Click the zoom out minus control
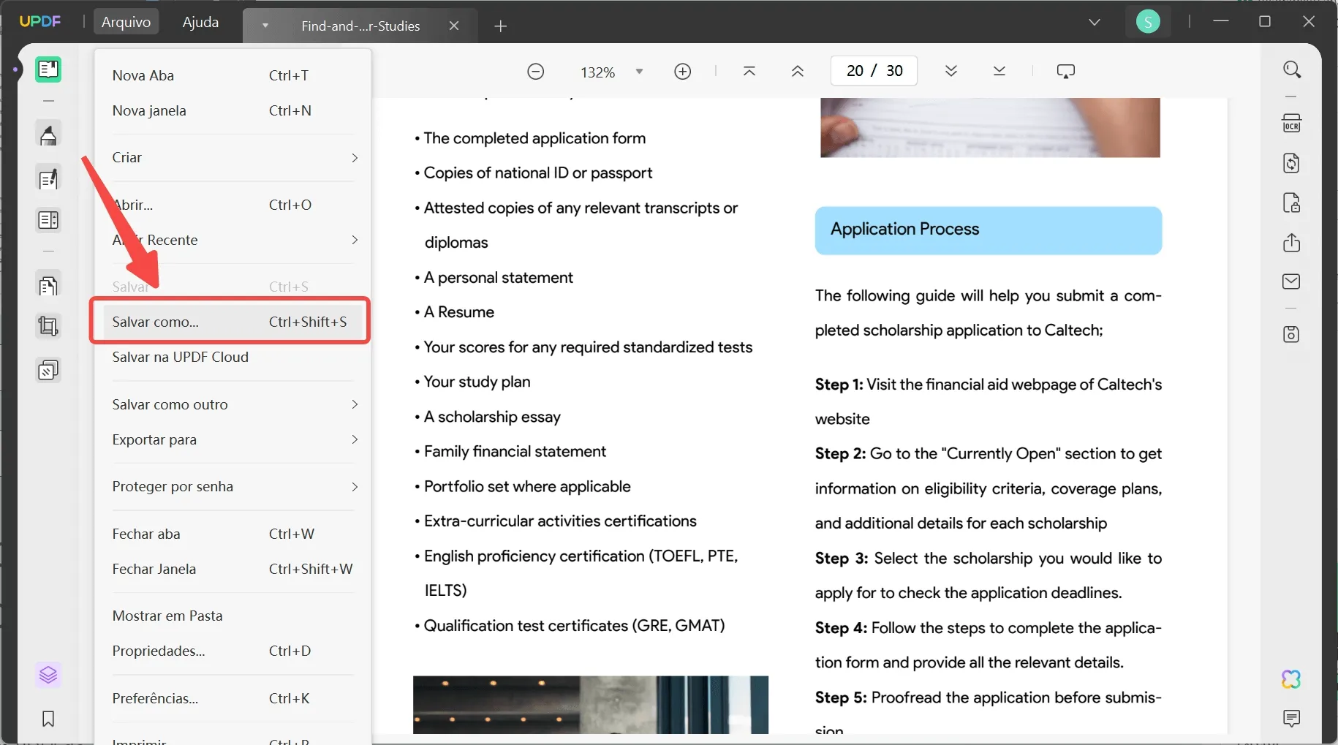This screenshot has width=1338, height=745. [536, 71]
